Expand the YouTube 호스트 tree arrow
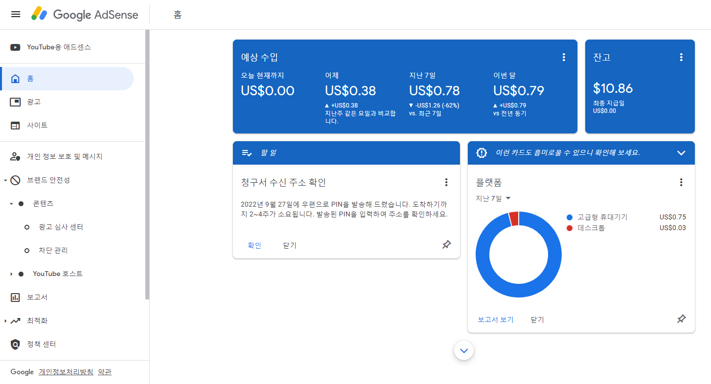The image size is (711, 384). [11, 274]
